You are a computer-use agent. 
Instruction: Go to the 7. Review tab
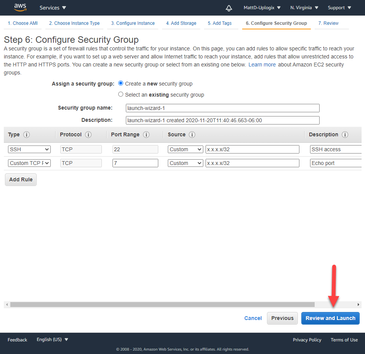point(328,23)
